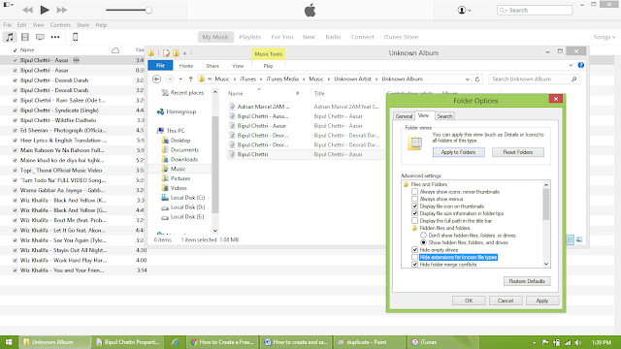Open the iTunes mini player menu icon
Image resolution: width=621 pixels, height=349 pixels.
(8, 5)
